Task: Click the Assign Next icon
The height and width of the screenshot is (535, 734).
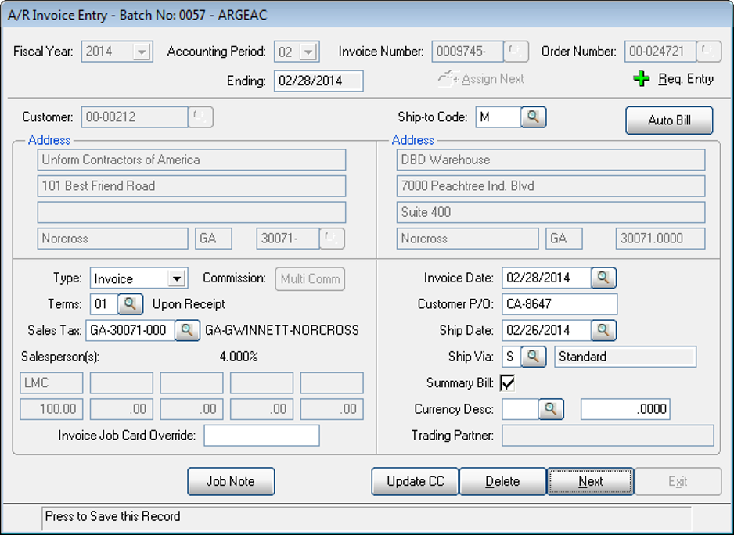Action: click(448, 79)
